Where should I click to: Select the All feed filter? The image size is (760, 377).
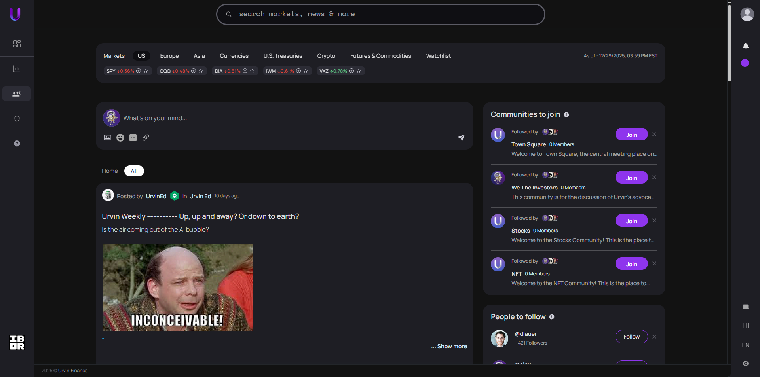pos(134,171)
